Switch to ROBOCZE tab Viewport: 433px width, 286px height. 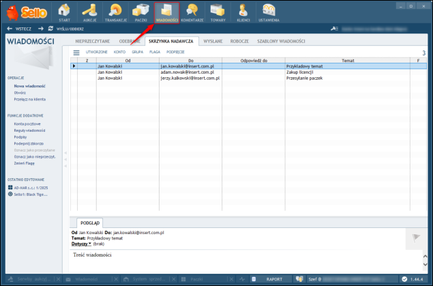pyautogui.click(x=239, y=41)
